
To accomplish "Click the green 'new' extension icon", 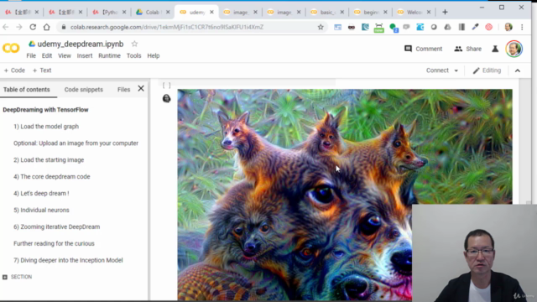I will [378, 28].
